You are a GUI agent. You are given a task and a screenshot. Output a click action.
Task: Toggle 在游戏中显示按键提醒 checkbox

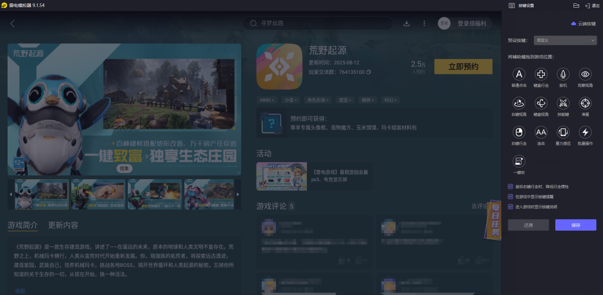click(x=511, y=197)
